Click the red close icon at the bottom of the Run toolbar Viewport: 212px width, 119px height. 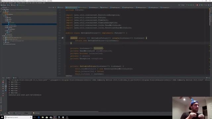click(3, 96)
